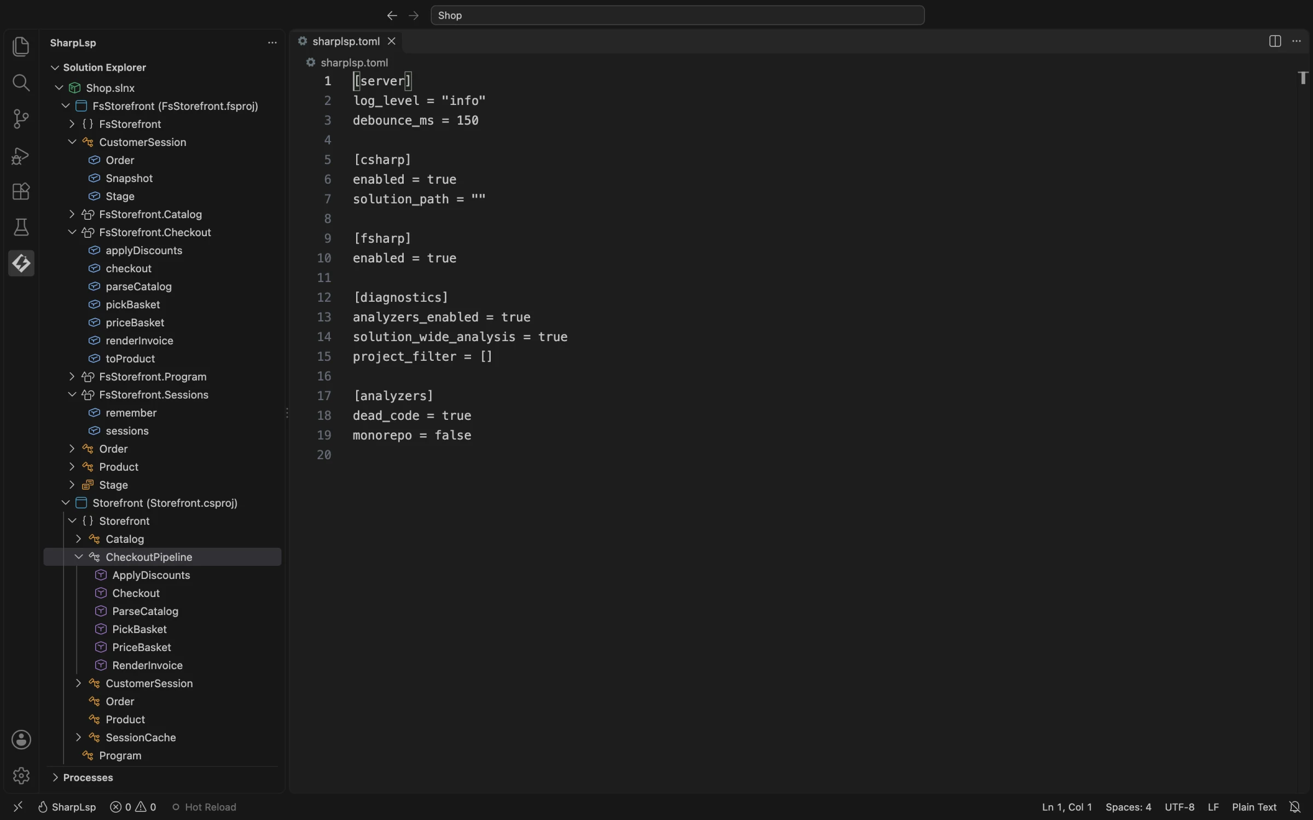
Task: Click errors and warnings counter
Action: tap(133, 807)
